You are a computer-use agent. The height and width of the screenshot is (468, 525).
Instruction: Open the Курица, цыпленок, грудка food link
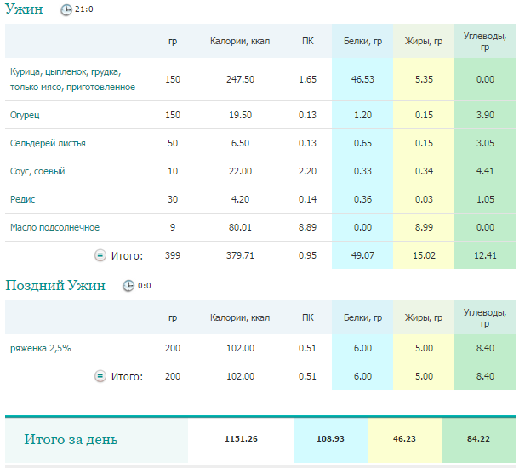coord(72,79)
